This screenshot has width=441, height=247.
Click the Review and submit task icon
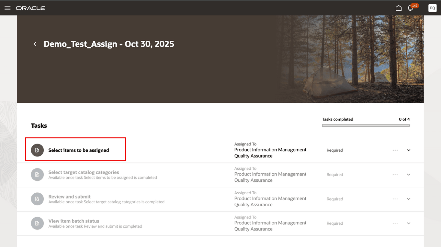pos(37,199)
